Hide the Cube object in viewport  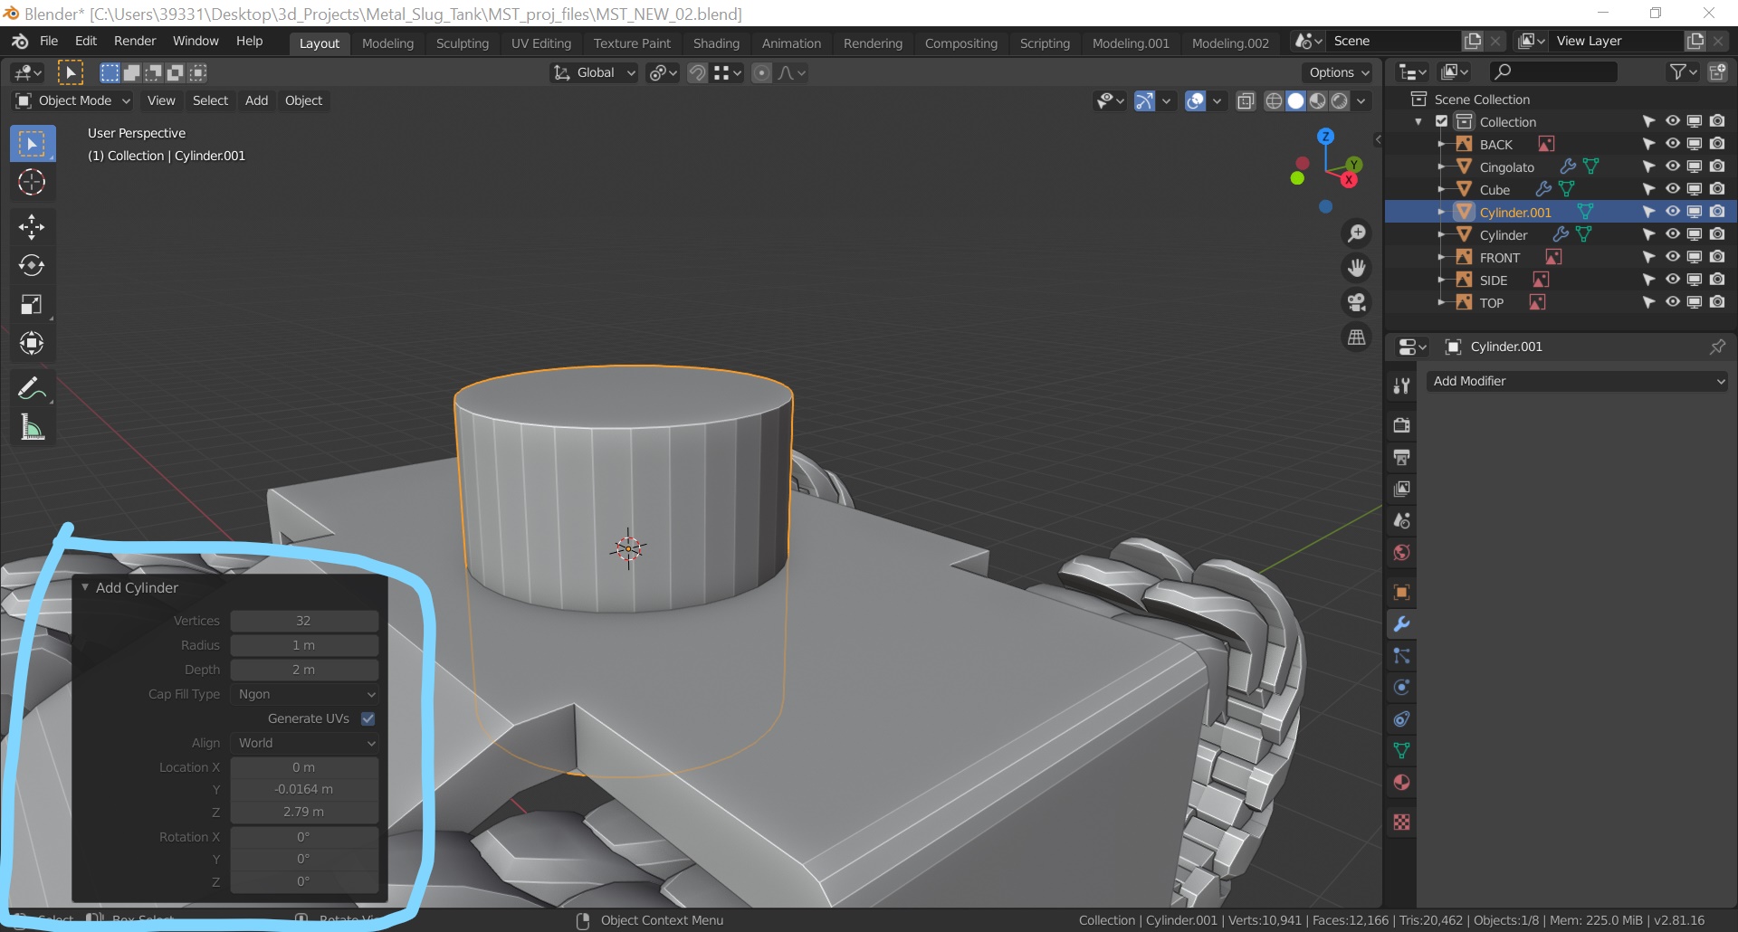1672,189
